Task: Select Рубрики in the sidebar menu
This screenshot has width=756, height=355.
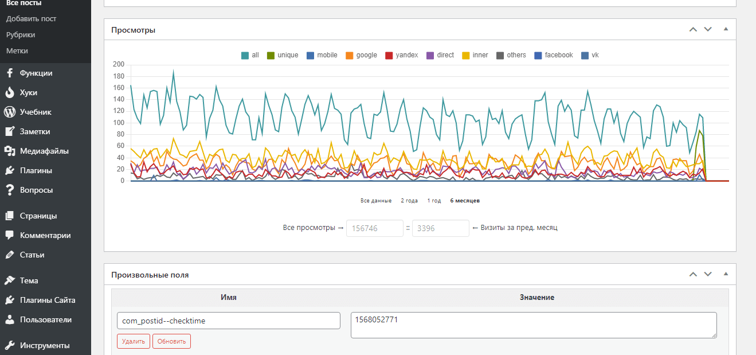Action: (x=21, y=35)
